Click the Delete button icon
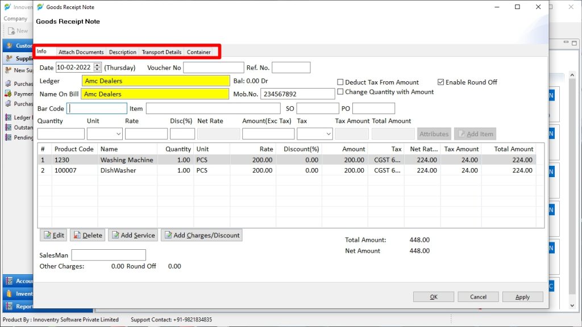 [77, 235]
